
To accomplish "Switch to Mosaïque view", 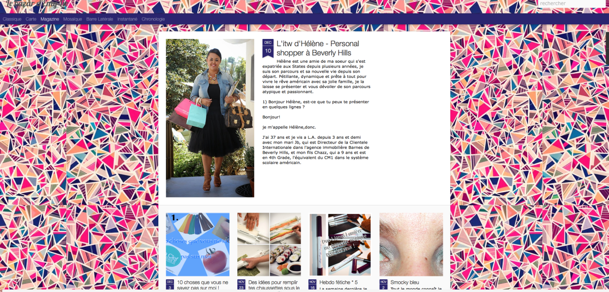I will click(x=73, y=19).
